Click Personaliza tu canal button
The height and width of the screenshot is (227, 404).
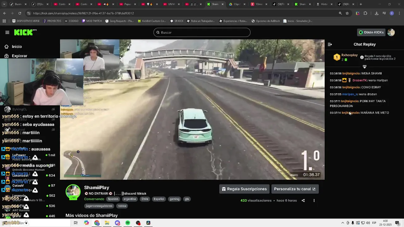click(295, 189)
